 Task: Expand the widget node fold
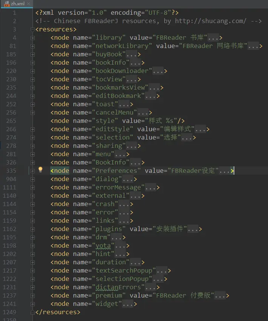[33, 304]
